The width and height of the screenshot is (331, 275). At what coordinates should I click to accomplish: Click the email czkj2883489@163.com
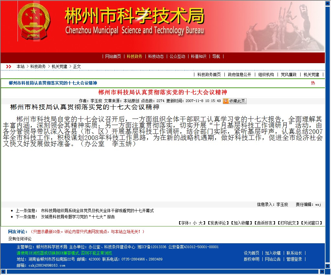click(47, 265)
